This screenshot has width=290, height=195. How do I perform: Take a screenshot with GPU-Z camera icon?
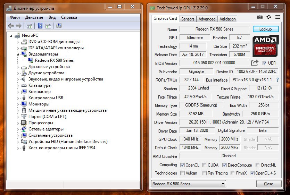(x=260, y=17)
